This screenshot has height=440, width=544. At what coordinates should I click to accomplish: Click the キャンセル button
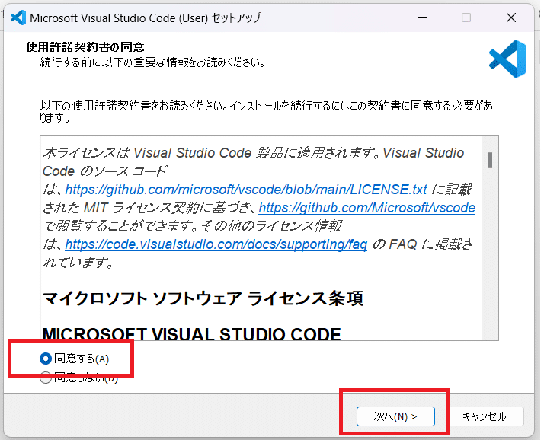[x=485, y=416]
